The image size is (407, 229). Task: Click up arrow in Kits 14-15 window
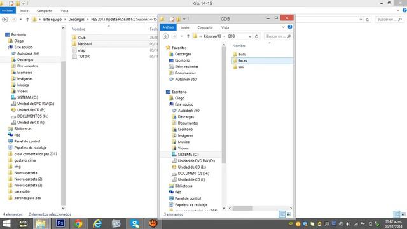(27, 20)
